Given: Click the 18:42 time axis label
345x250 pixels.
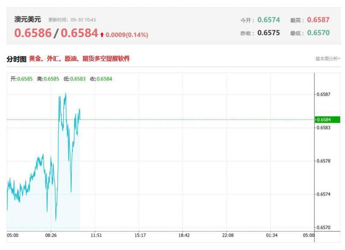Looking at the screenshot, I should coord(184,235).
